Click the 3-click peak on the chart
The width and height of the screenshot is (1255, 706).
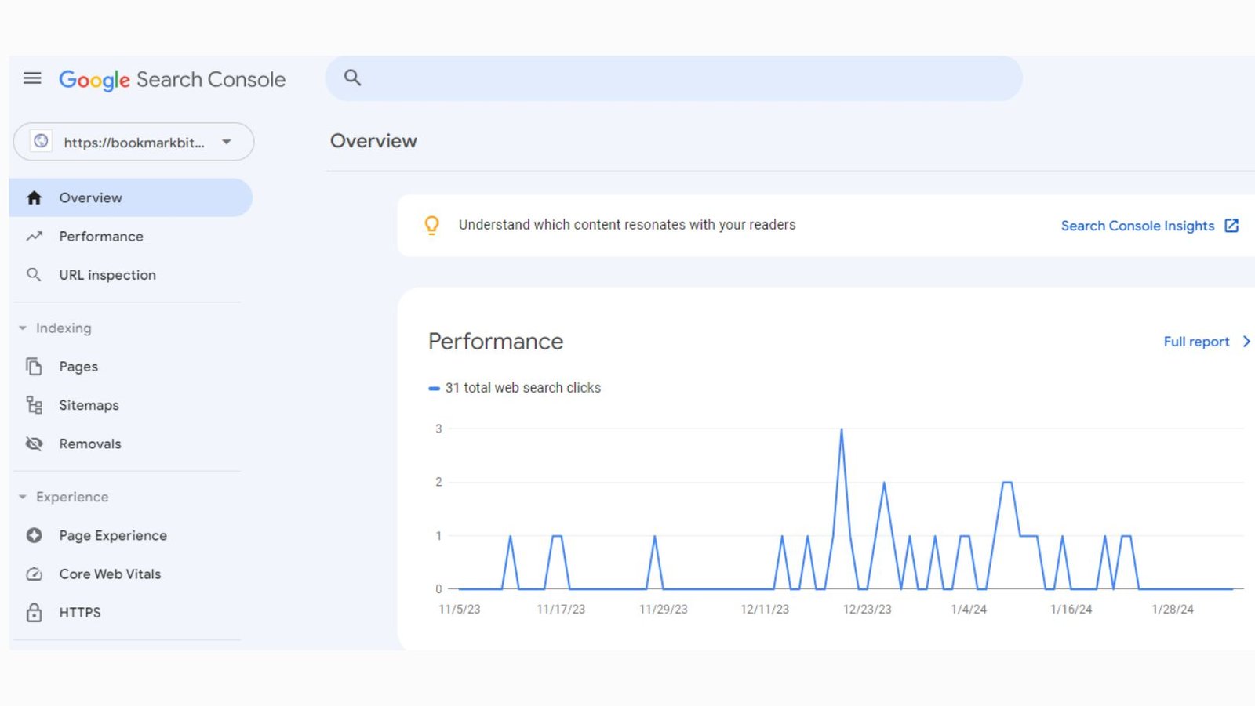pos(842,429)
